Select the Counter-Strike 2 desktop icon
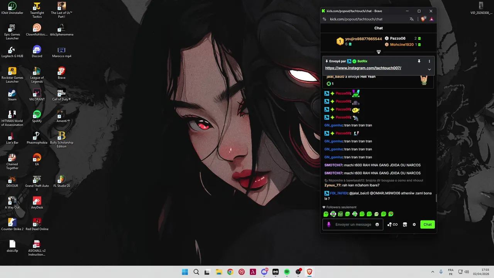This screenshot has height=278, width=494. [12, 225]
